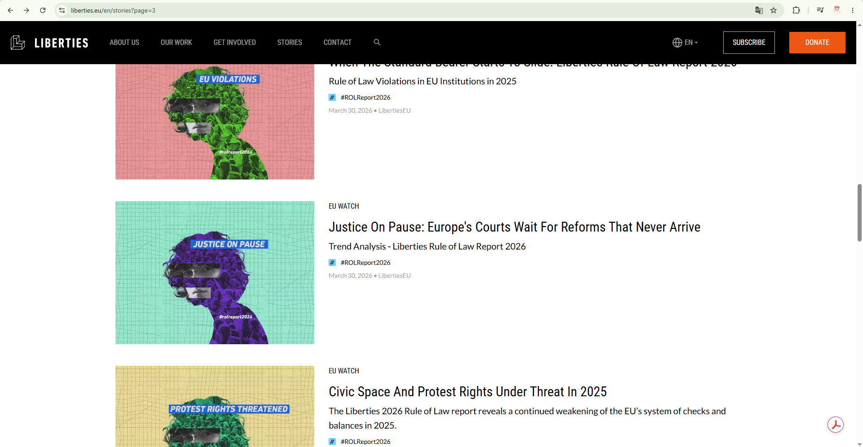Screen dimensions: 863x447
Task: Click the hashtag icon under Civic Space story
Action: tap(332, 442)
